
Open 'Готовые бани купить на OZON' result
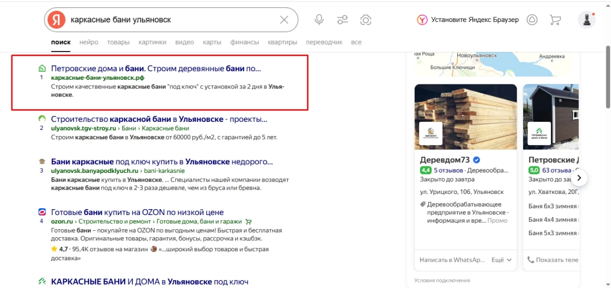point(137,212)
